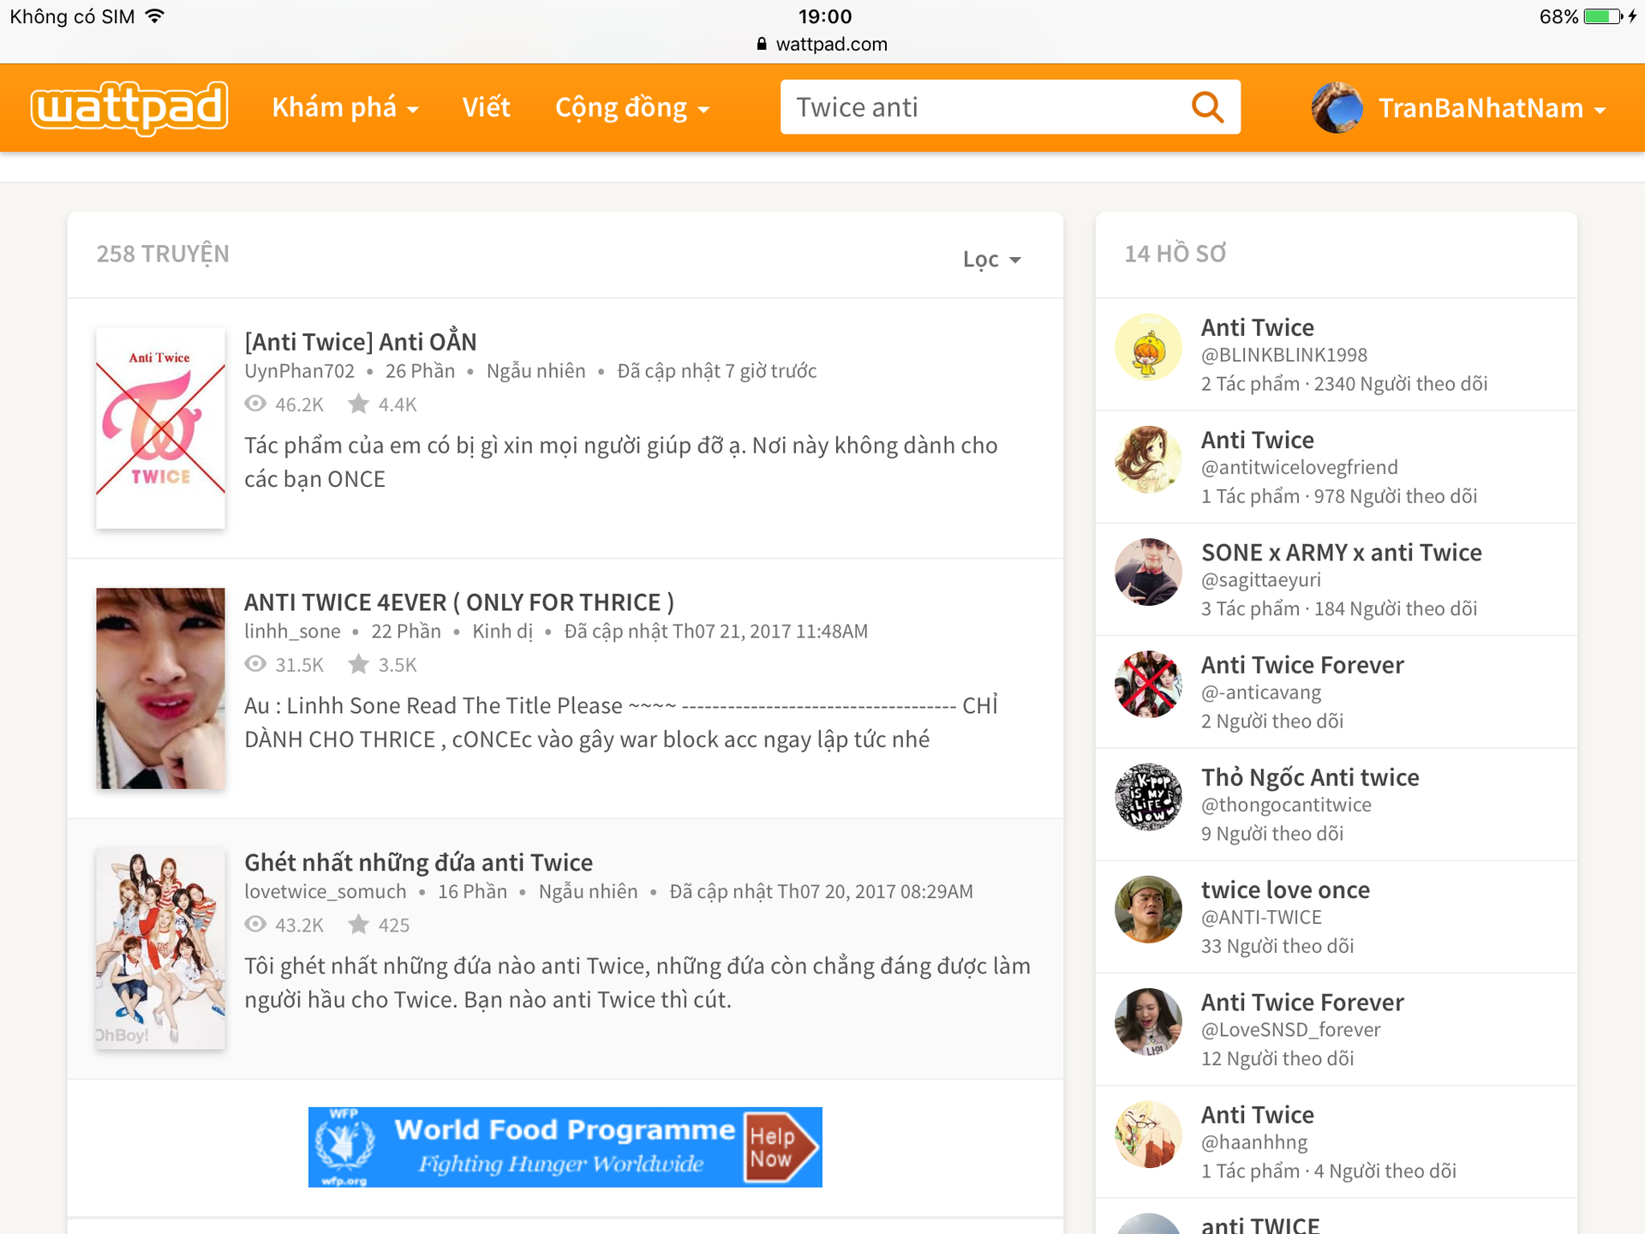Screen dimensions: 1645x1234
Task: Open TranBaNhatNam profile avatar
Action: point(1337,108)
